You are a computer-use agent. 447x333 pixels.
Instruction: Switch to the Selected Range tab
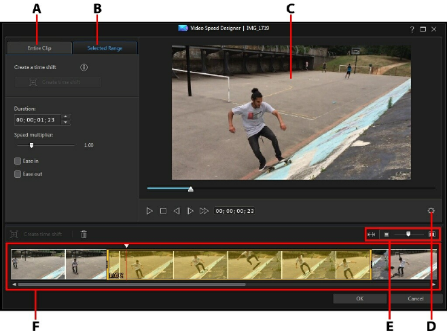coord(105,48)
